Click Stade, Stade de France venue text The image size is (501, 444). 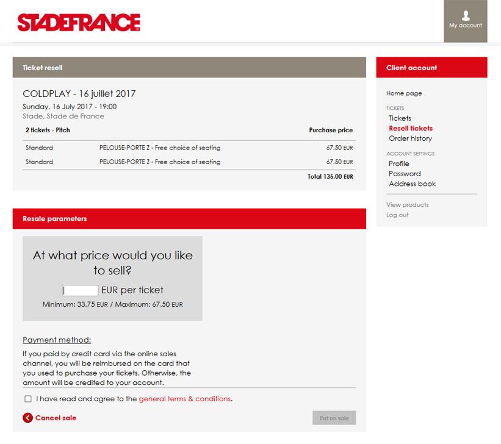pos(63,116)
